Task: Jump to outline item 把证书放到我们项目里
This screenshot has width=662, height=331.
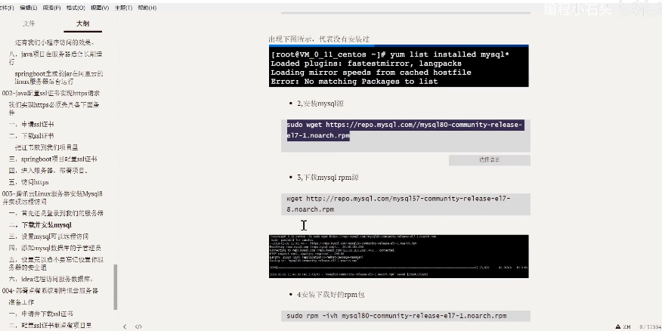Action: click(46, 147)
